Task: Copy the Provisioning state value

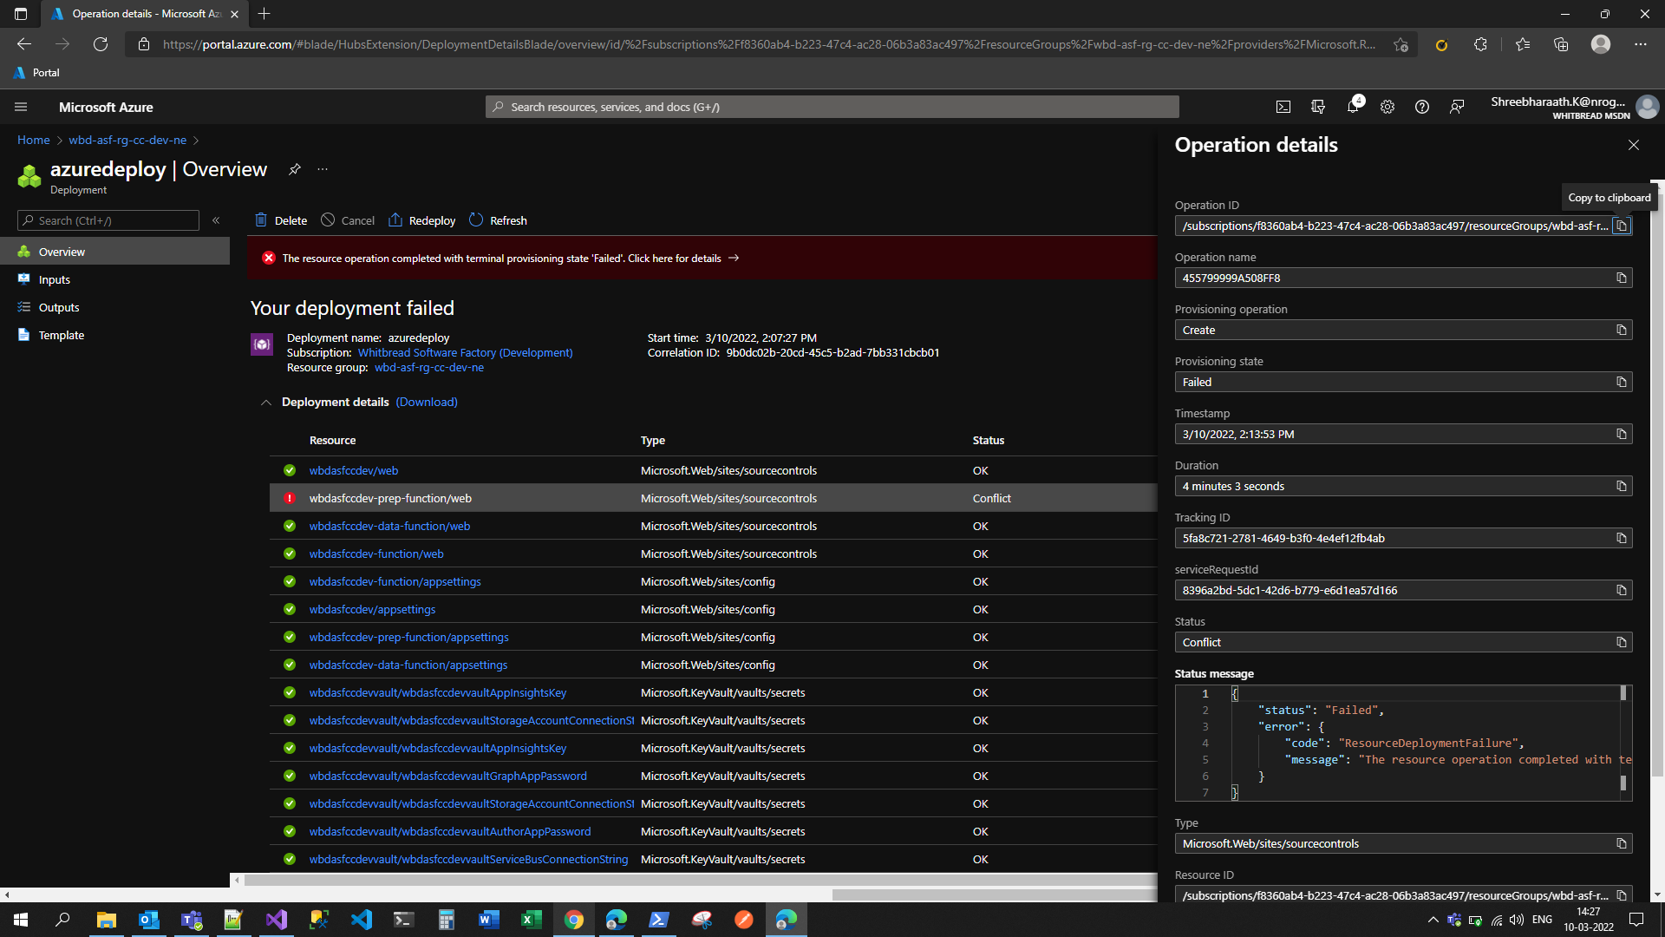Action: tap(1622, 382)
